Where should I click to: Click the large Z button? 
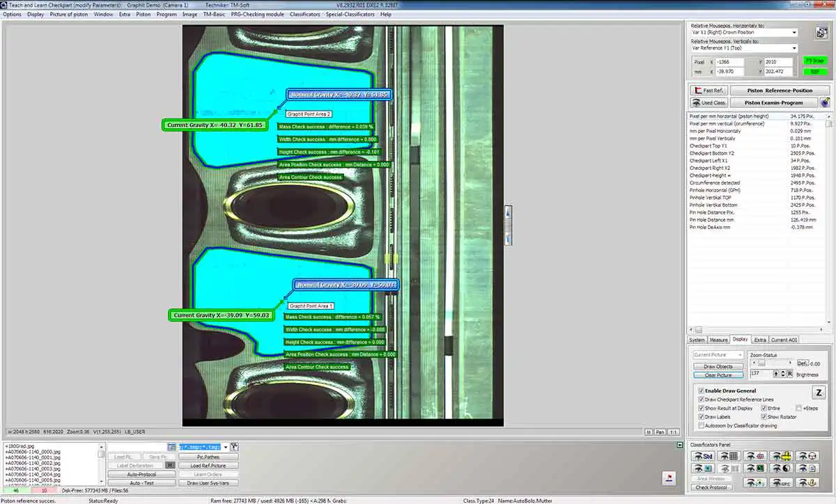tap(819, 393)
